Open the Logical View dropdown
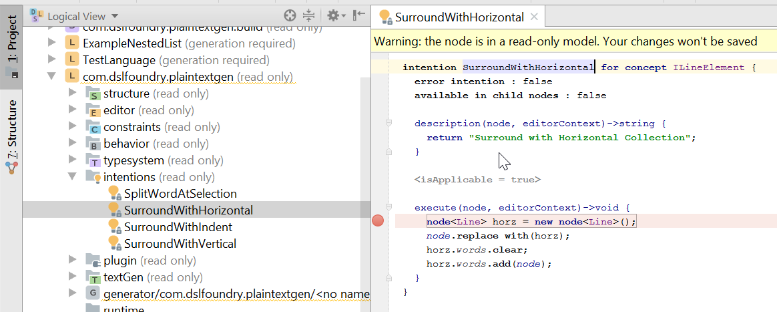777x312 pixels. (83, 15)
